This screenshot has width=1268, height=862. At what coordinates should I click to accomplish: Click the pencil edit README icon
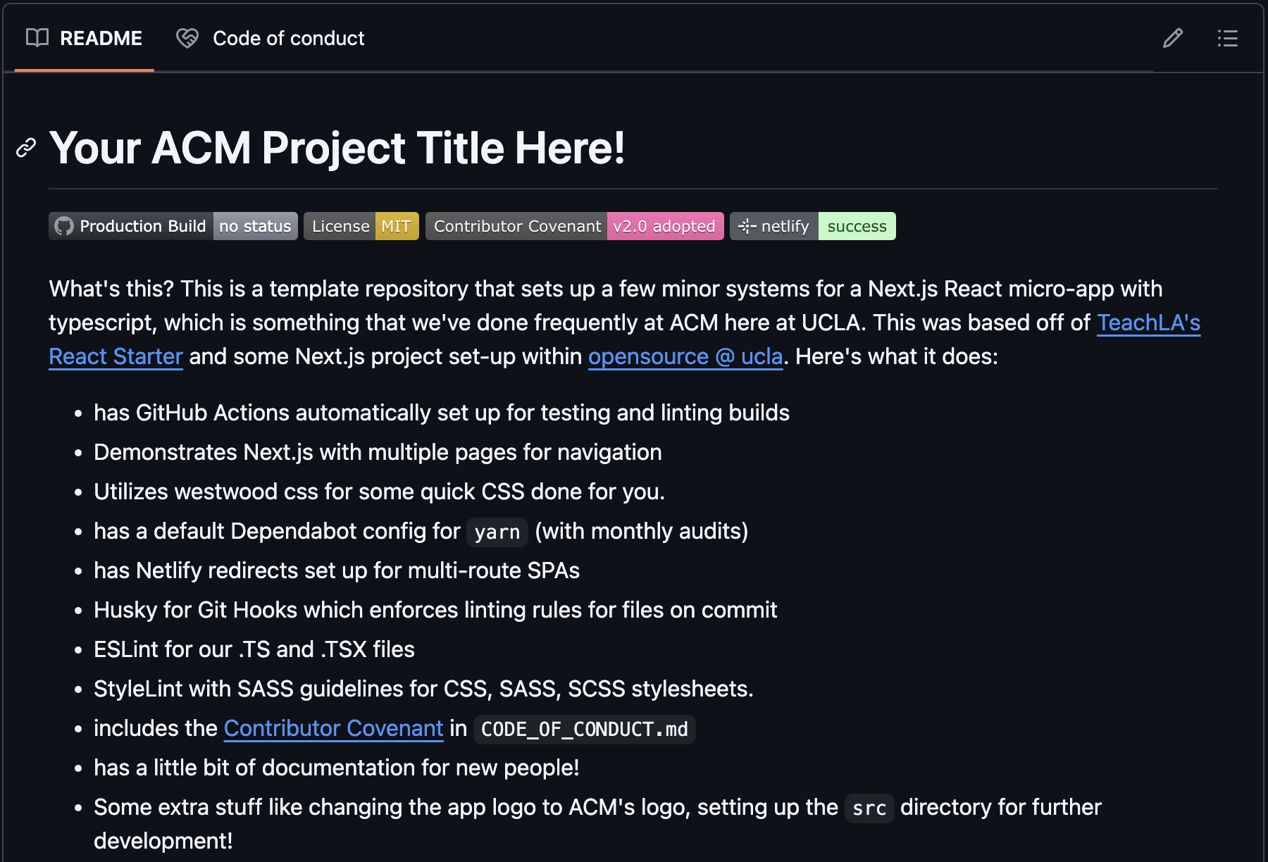(x=1172, y=38)
